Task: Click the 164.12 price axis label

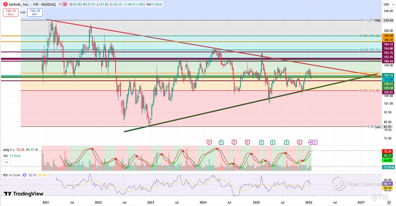Action: click(x=388, y=44)
